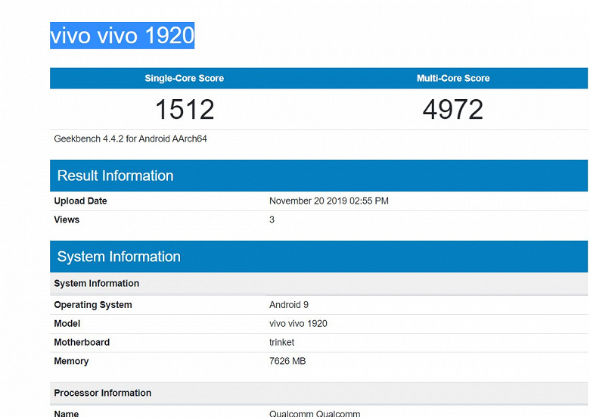Click the multi-core score value 4972

coord(452,110)
